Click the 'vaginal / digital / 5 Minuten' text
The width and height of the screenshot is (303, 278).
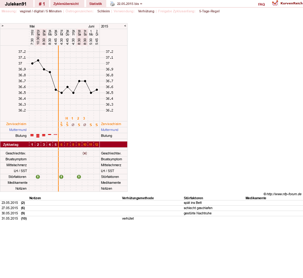40,11
